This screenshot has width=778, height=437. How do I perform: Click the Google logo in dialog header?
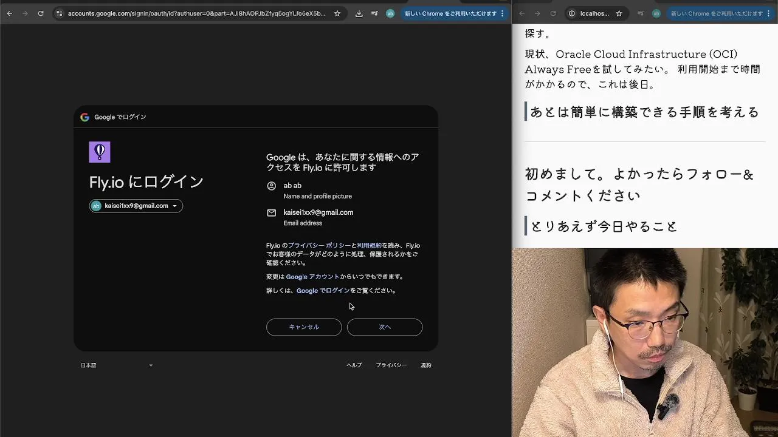tap(84, 117)
